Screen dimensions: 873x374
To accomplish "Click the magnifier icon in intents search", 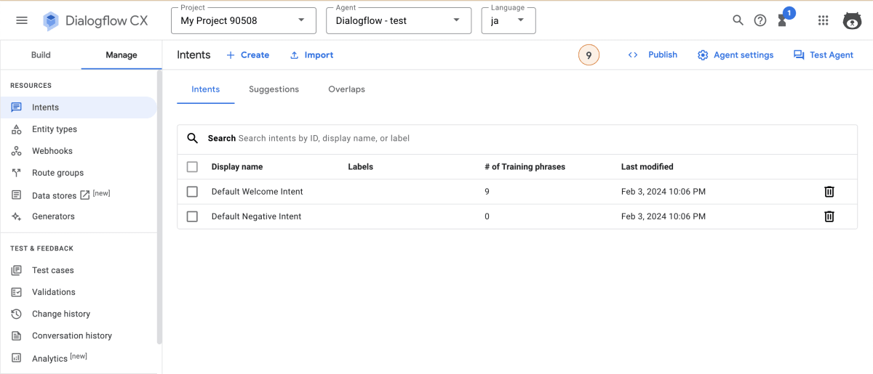I will point(193,138).
